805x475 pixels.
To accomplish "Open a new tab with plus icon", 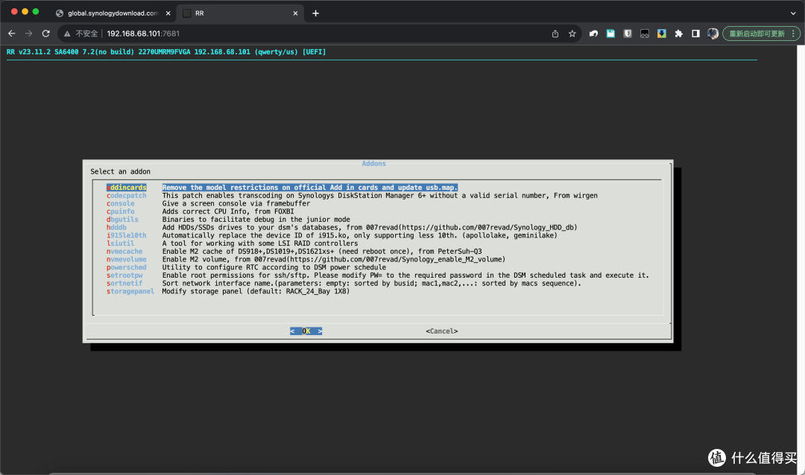I will pyautogui.click(x=315, y=13).
